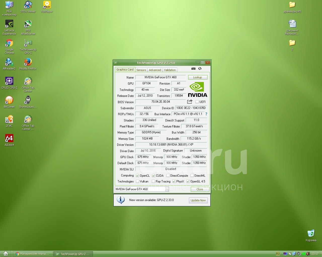322x257 pixels.
Task: Toggle the OpenGL 4.5 checkbox
Action: click(x=188, y=181)
